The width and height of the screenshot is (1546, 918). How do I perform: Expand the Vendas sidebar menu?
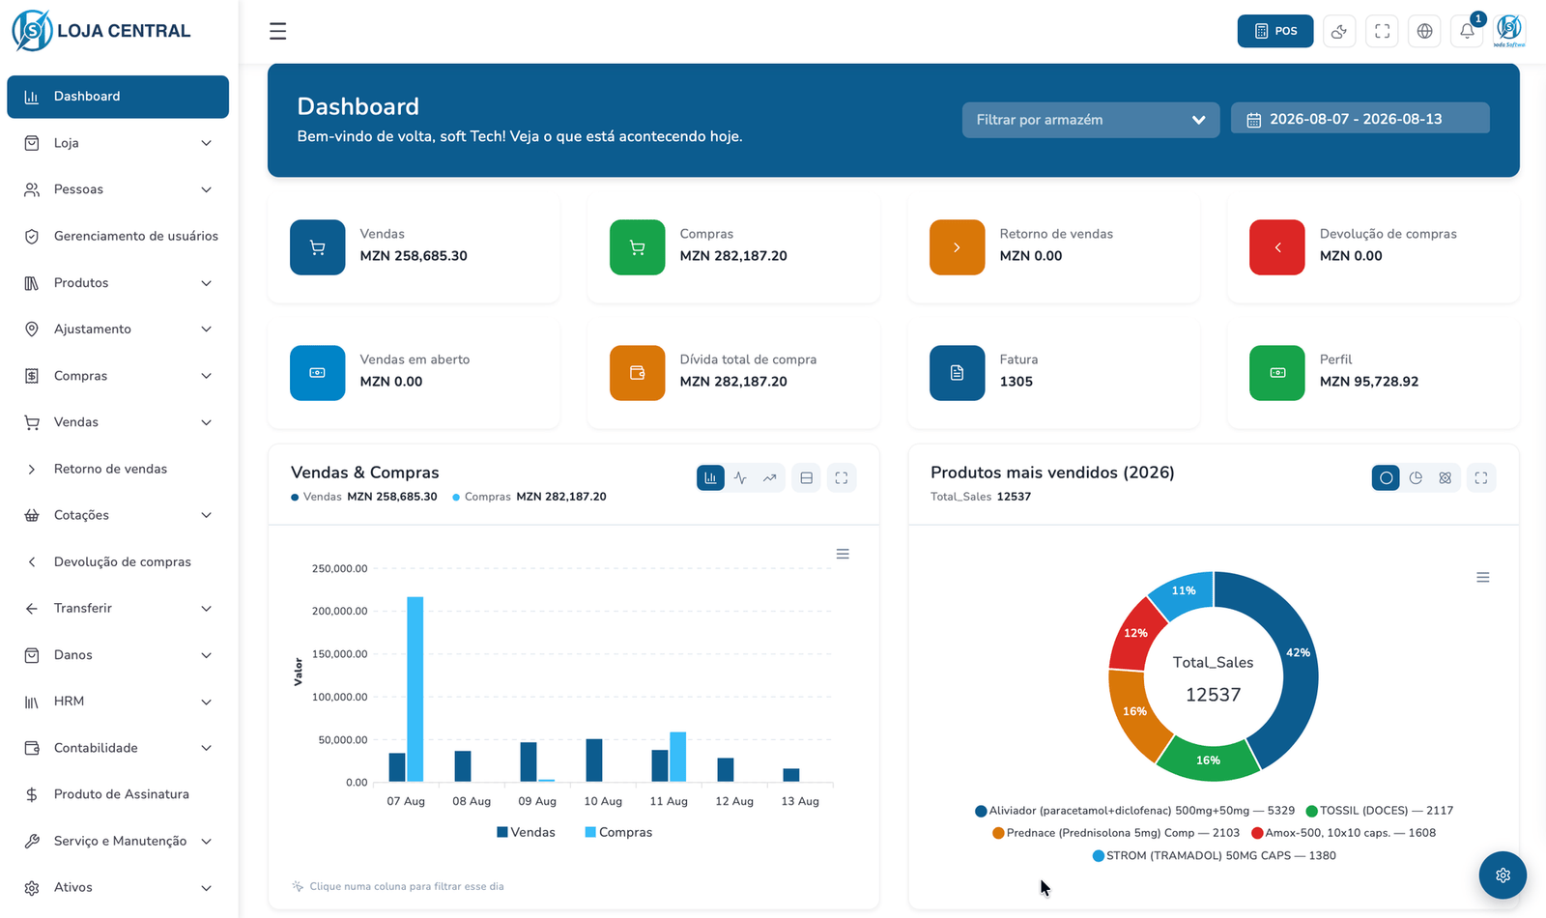pos(118,422)
